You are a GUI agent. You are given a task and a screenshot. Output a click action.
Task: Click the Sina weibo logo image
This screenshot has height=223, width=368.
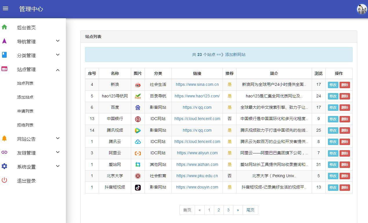[138, 85]
